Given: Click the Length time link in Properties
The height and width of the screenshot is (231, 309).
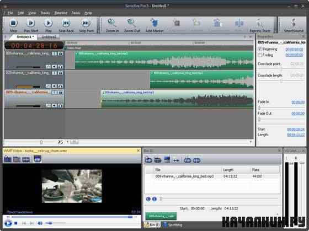Looking at the screenshot, I should point(296,135).
